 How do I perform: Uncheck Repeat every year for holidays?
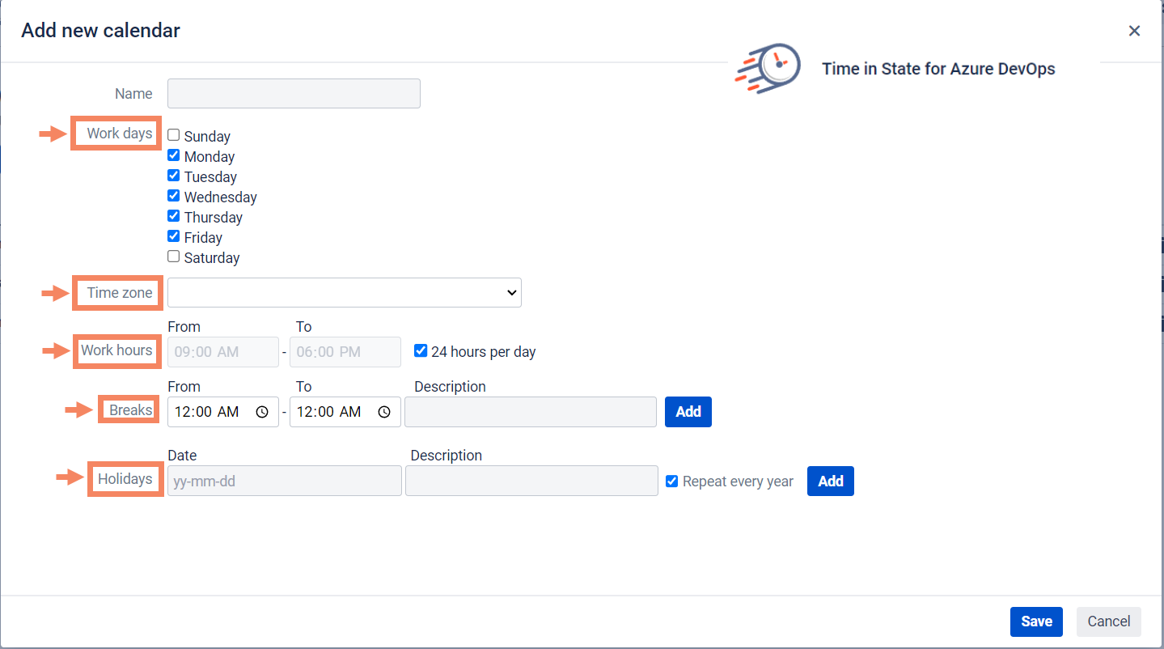[671, 480]
